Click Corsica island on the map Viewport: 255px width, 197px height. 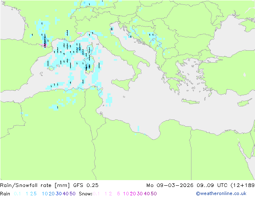[90, 49]
